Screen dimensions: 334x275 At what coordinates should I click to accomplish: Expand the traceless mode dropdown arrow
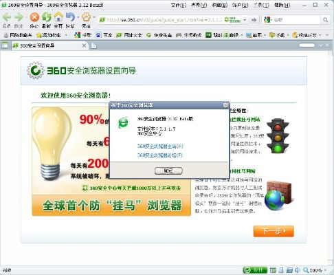[93, 17]
